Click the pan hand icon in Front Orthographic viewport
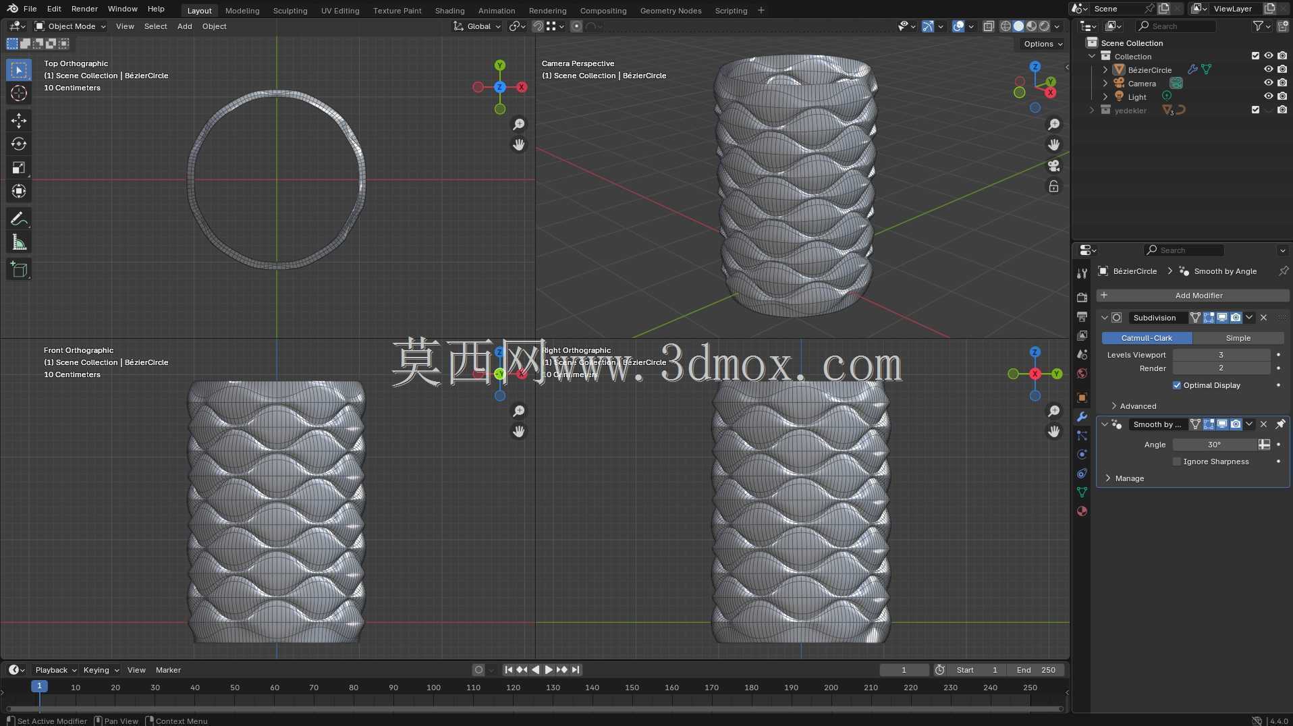1293x726 pixels. (518, 431)
